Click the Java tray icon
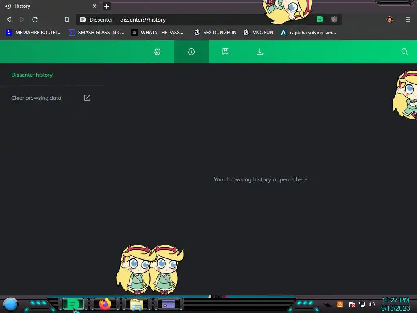This screenshot has width=417, height=313. tap(340, 304)
